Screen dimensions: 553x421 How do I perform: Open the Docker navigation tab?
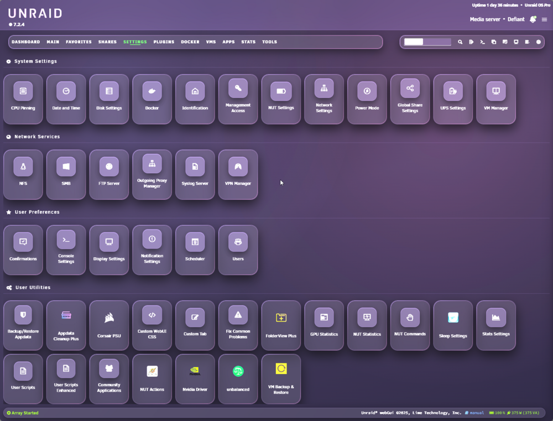click(x=190, y=41)
